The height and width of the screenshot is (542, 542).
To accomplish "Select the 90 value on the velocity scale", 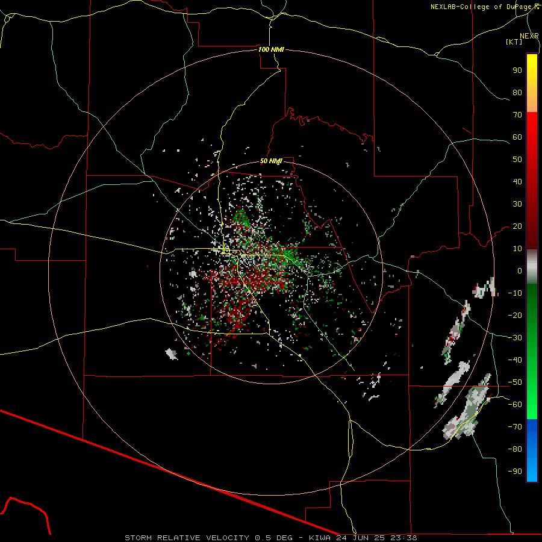I will [x=517, y=70].
